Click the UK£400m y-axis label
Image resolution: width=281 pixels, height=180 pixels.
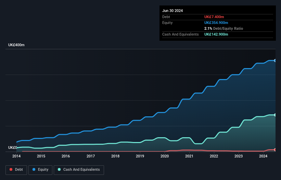pos(16,45)
